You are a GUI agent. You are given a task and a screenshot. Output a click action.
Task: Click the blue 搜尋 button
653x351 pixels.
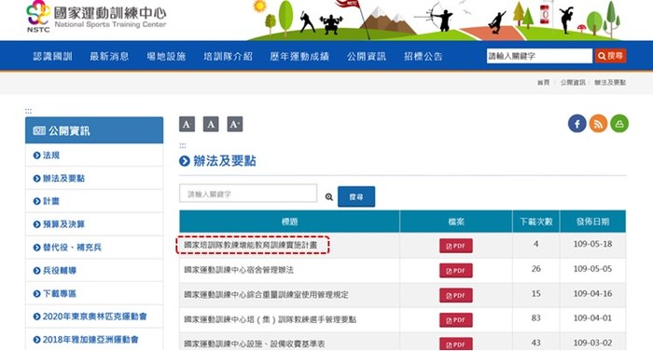pos(356,196)
